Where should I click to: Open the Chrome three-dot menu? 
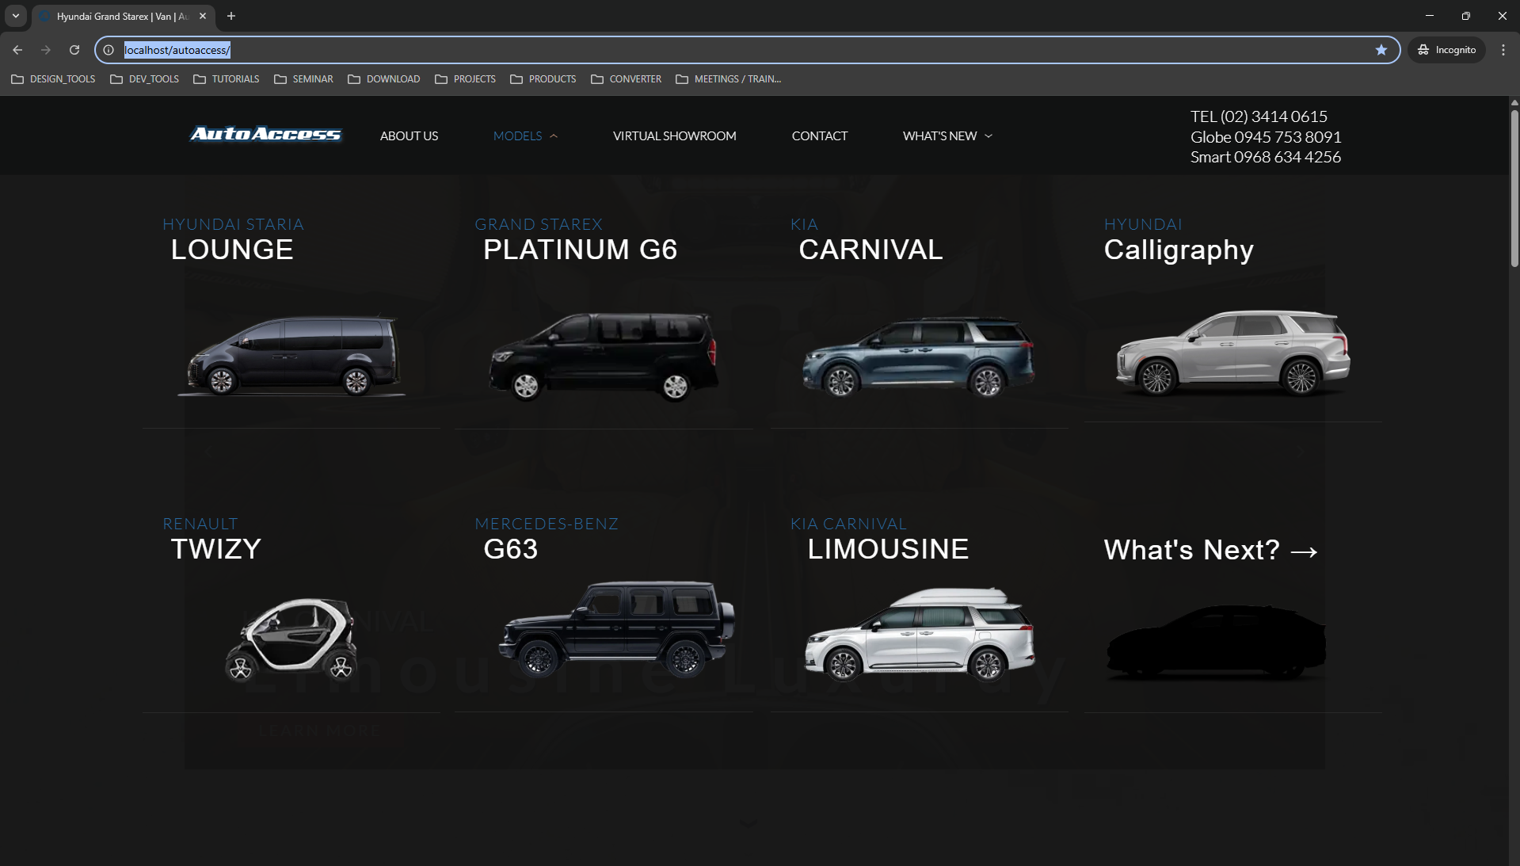pyautogui.click(x=1503, y=50)
